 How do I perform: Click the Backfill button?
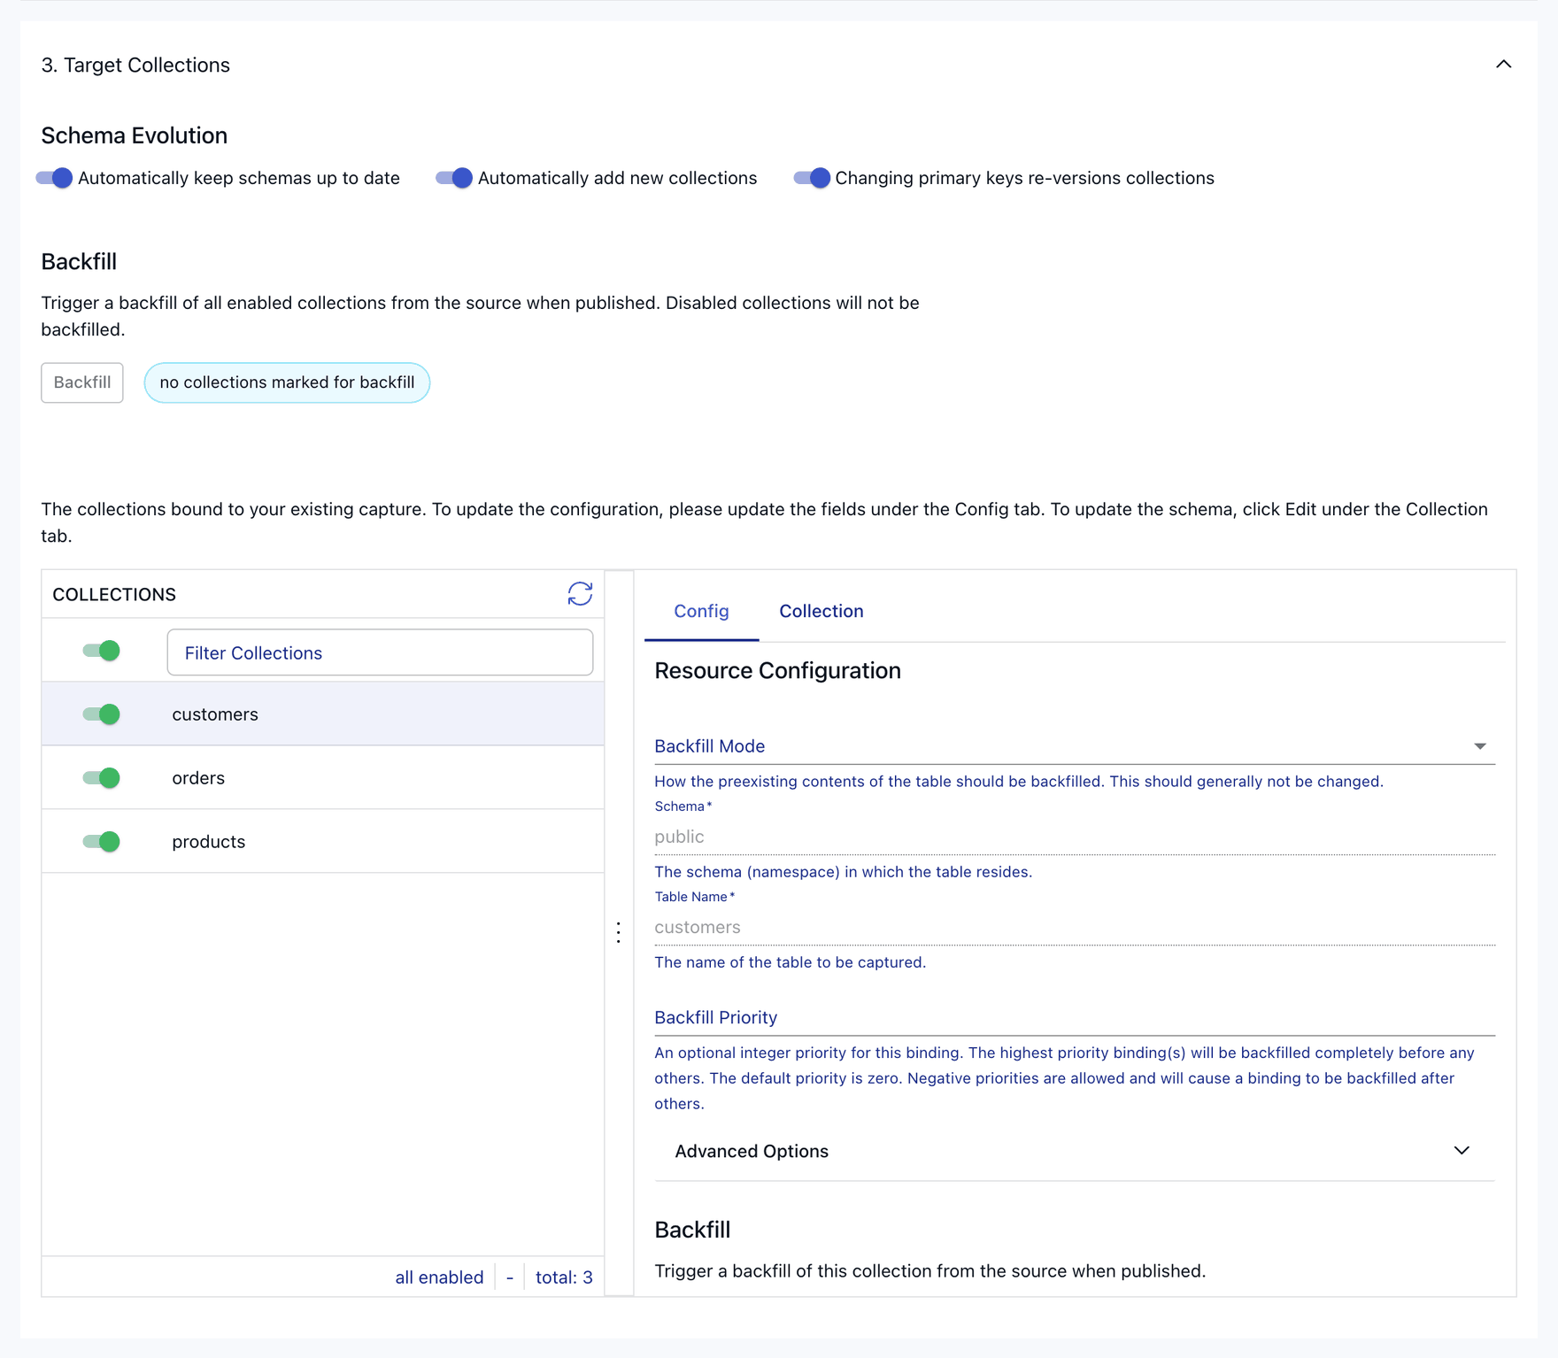[82, 382]
